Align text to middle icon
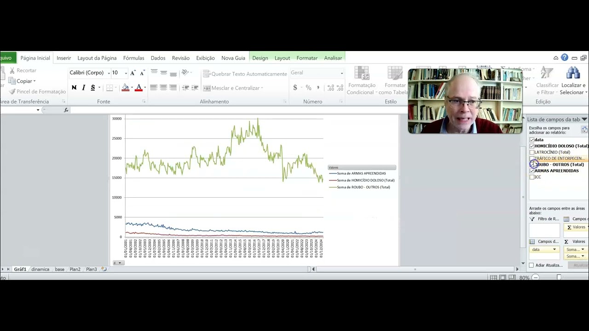 [x=164, y=73]
